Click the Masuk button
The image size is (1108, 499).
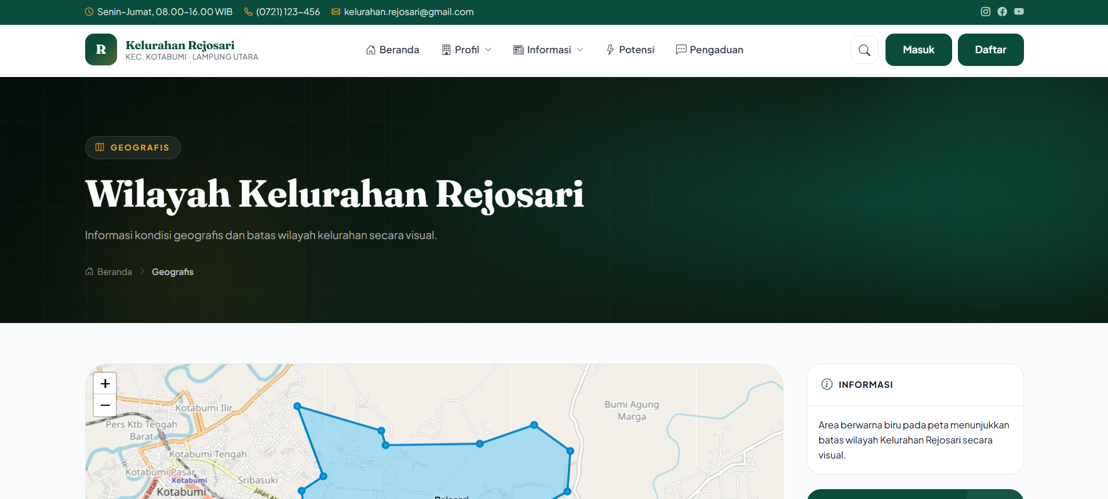919,50
